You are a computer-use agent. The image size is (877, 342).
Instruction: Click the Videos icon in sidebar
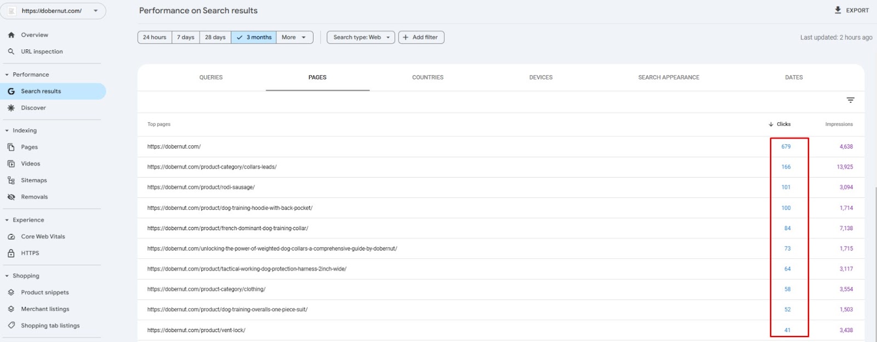point(11,164)
